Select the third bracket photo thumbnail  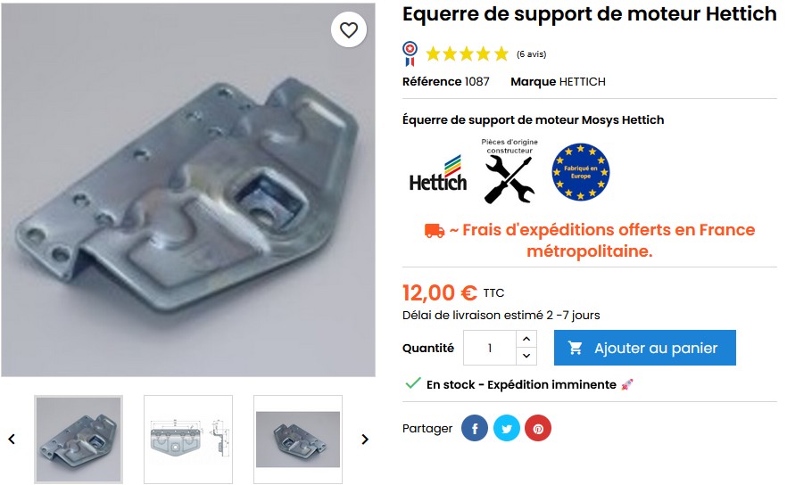298,440
